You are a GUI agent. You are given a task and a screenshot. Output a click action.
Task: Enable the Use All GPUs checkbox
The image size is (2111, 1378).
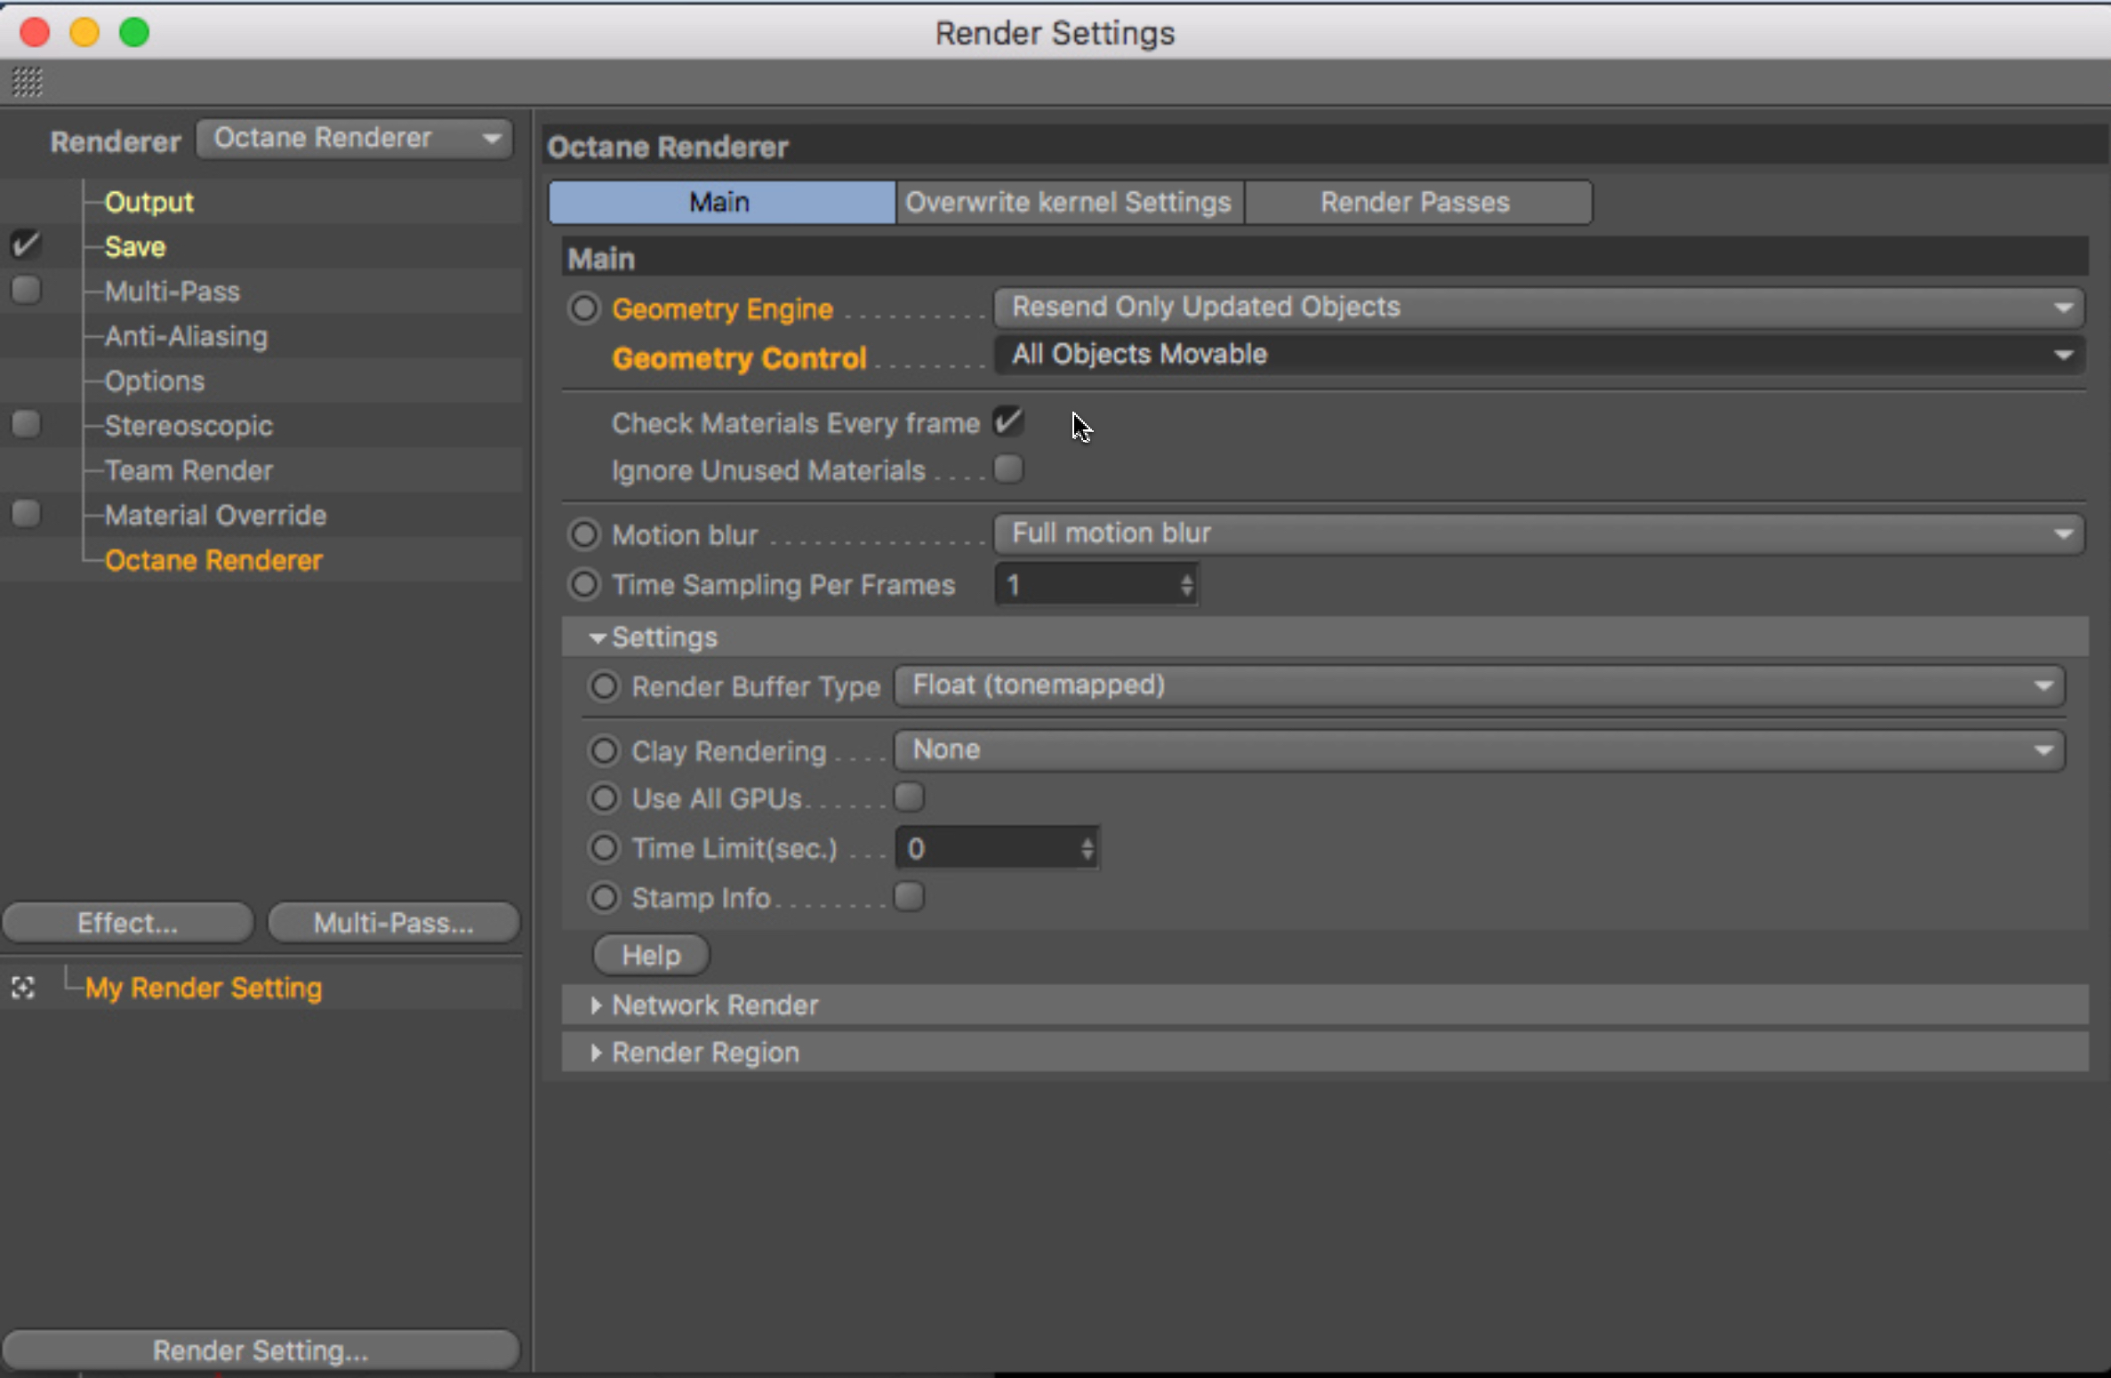(x=909, y=797)
